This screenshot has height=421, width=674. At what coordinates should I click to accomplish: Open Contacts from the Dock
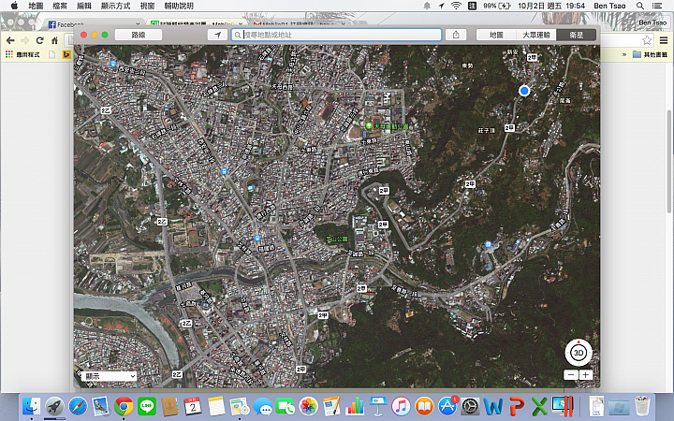169,406
